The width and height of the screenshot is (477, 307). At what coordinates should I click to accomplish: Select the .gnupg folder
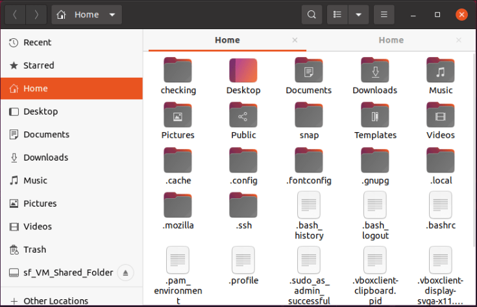click(375, 166)
